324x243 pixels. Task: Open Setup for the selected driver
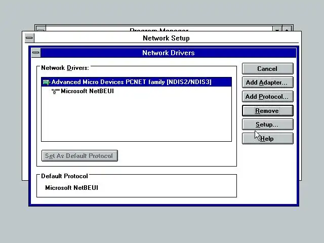pyautogui.click(x=268, y=125)
